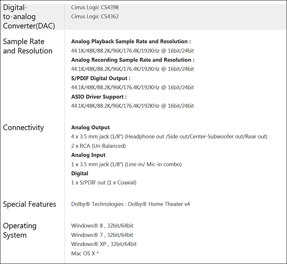Click the ASIO Driver Support heading
287x264 pixels.
tap(99, 97)
